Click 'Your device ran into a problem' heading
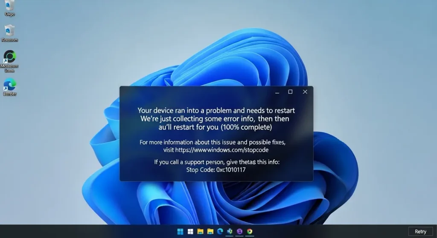The height and width of the screenshot is (238, 437). pos(216,110)
